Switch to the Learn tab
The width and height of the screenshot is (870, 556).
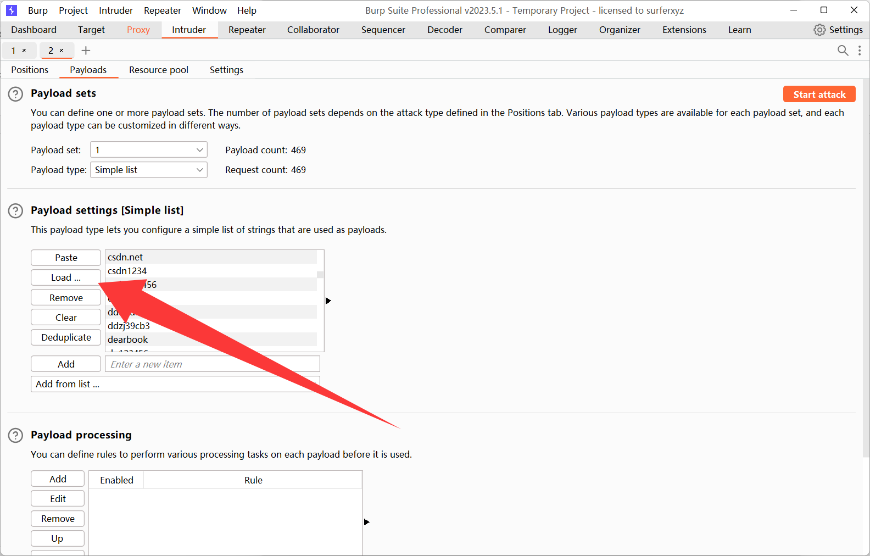(740, 30)
